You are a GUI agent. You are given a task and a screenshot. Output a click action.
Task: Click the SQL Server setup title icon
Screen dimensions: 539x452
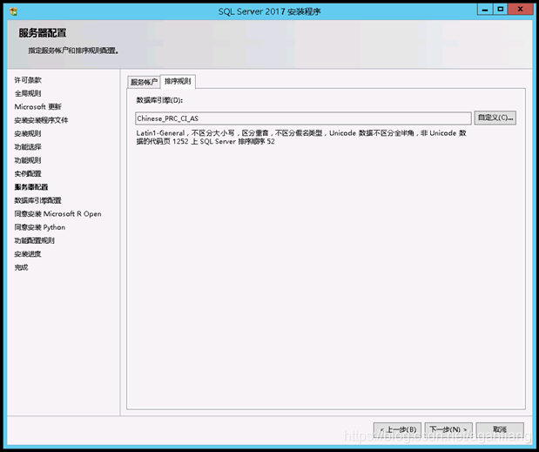(x=13, y=11)
